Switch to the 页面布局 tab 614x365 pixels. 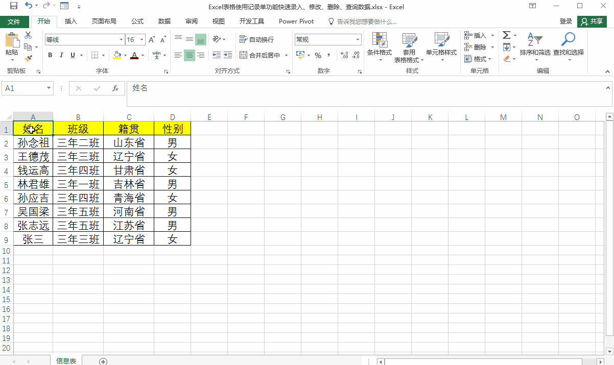pyautogui.click(x=104, y=21)
